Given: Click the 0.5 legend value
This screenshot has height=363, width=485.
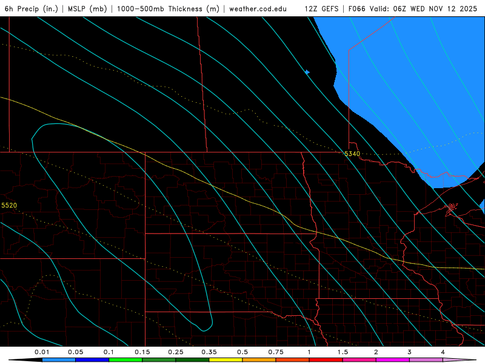Looking at the screenshot, I should pos(242,352).
